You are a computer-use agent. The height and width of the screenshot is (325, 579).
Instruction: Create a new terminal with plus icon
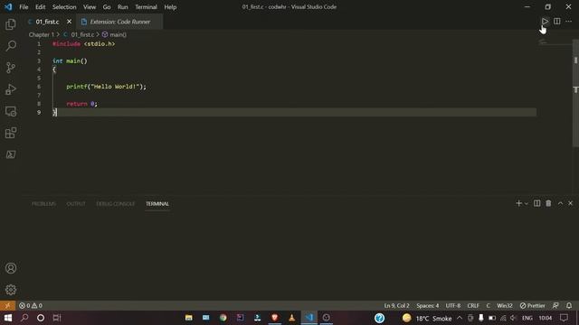click(518, 203)
